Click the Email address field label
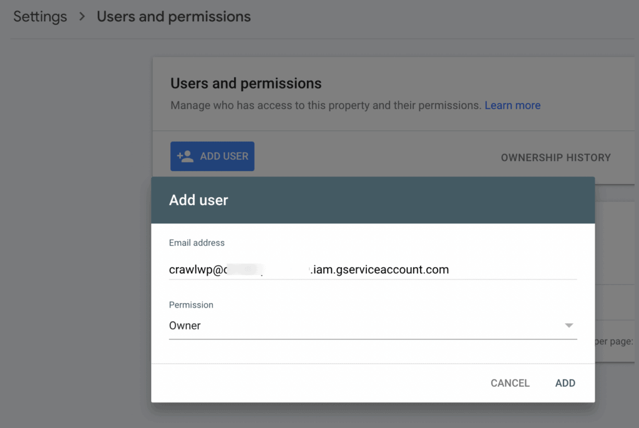 coord(197,243)
